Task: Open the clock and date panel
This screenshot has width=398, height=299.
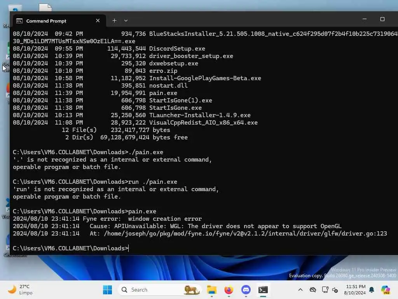Action: [x=355, y=290]
